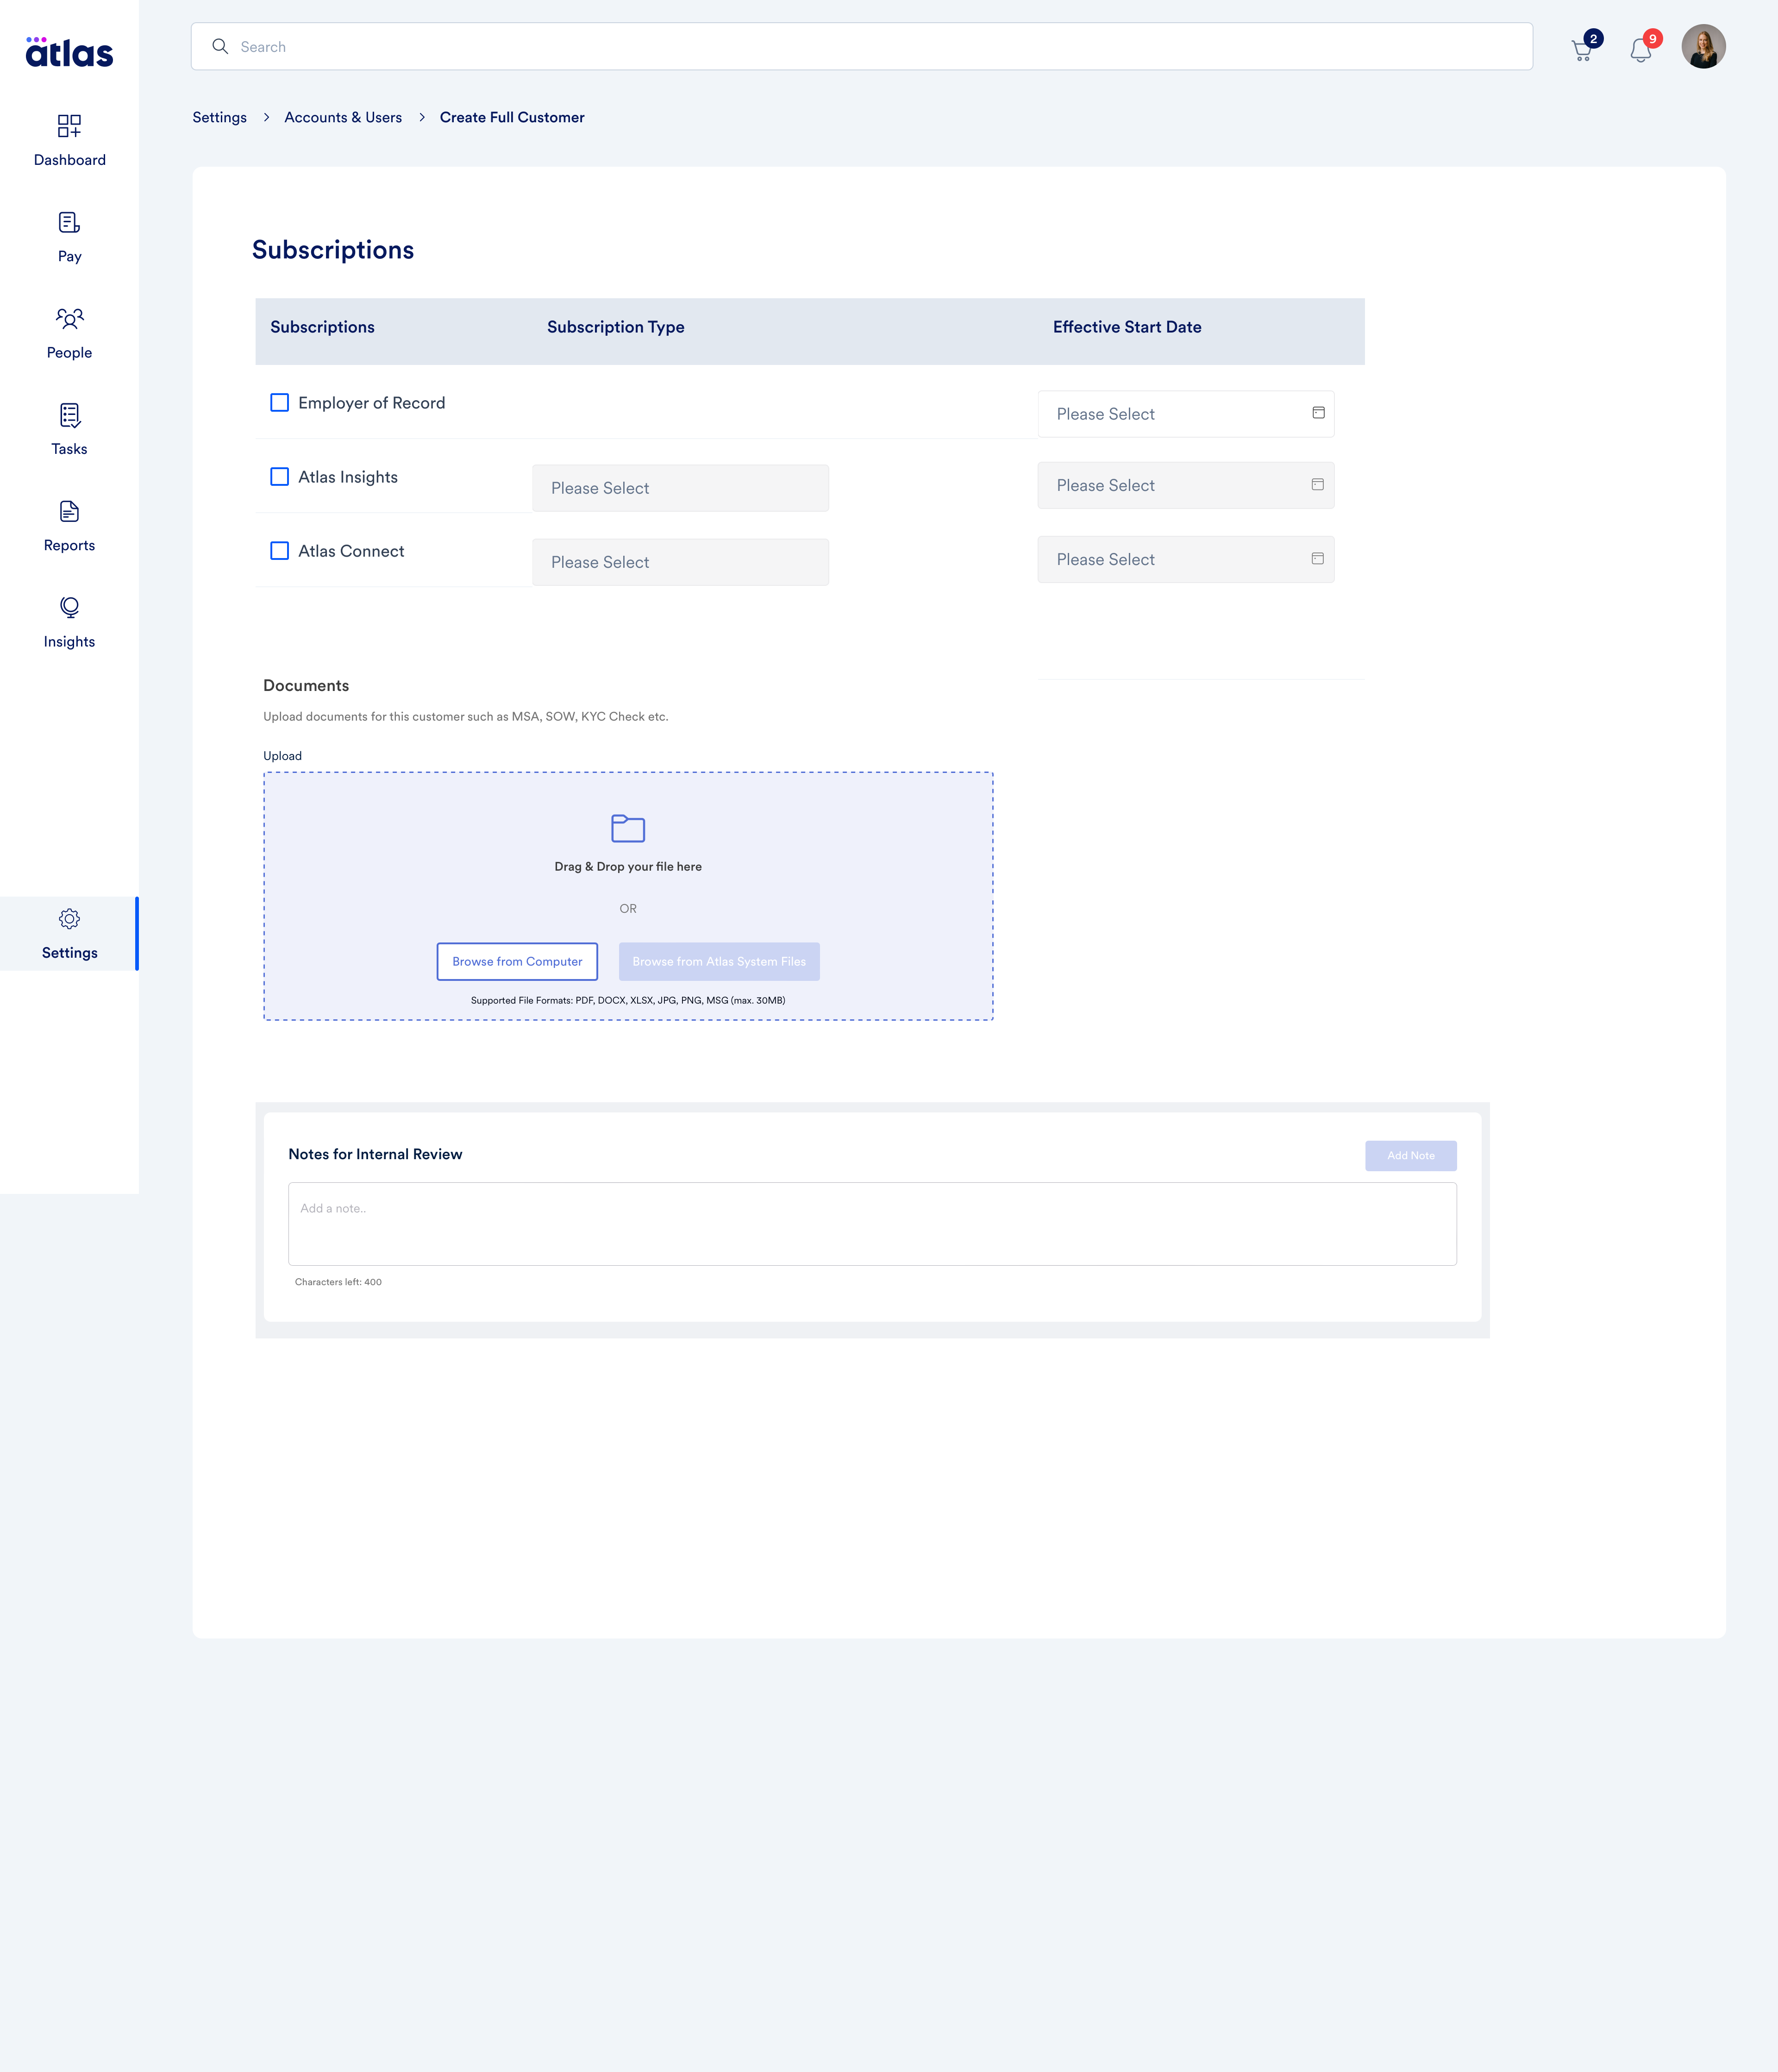Click the Add Note button
This screenshot has width=1778, height=2072.
pos(1410,1155)
